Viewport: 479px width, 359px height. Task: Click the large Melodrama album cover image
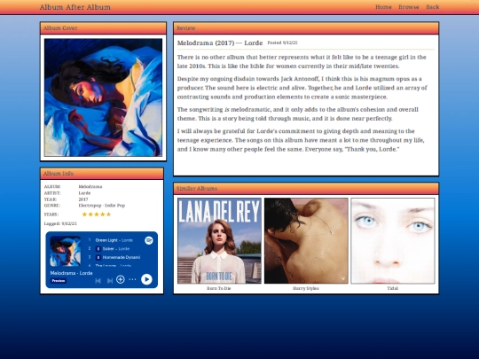103,98
